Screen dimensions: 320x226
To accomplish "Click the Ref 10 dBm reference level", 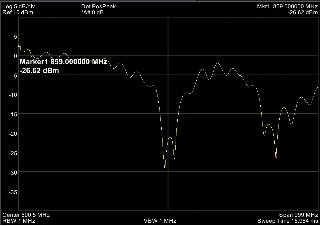I will coord(18,12).
